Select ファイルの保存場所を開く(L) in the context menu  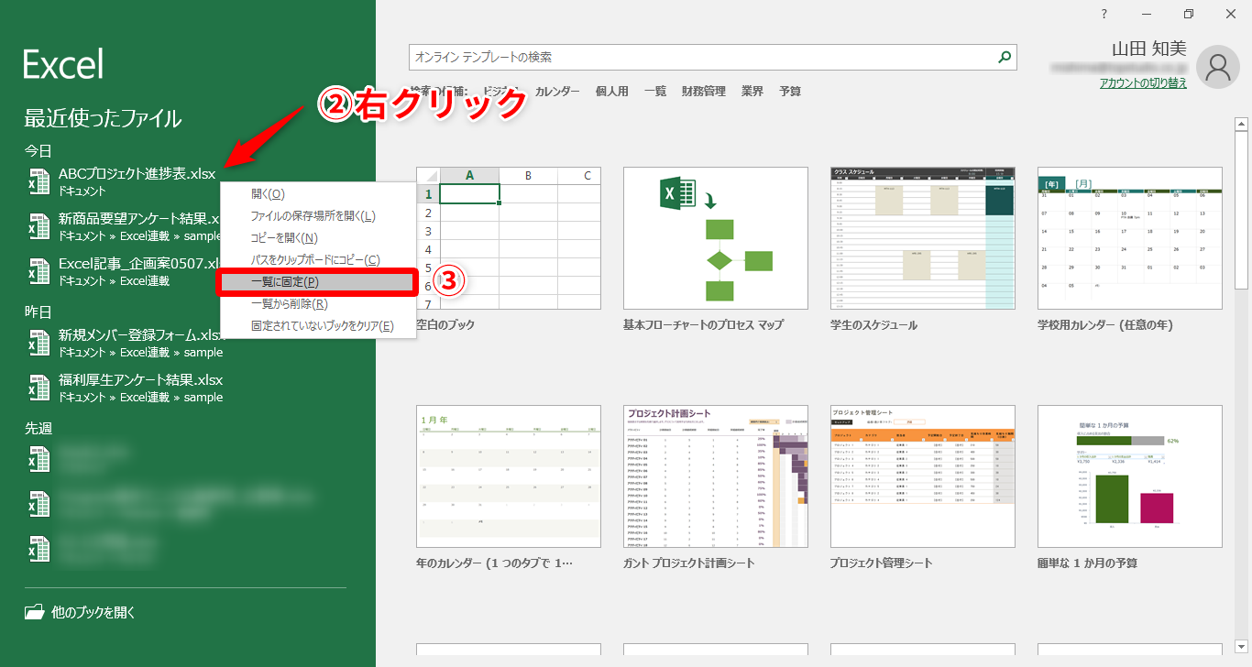point(318,216)
